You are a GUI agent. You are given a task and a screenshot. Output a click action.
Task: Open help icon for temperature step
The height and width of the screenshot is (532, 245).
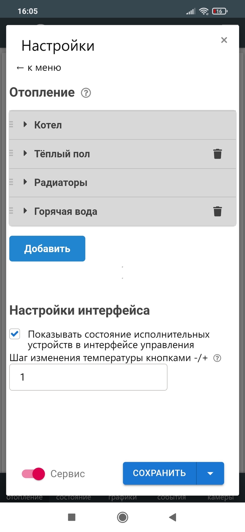[x=217, y=358]
